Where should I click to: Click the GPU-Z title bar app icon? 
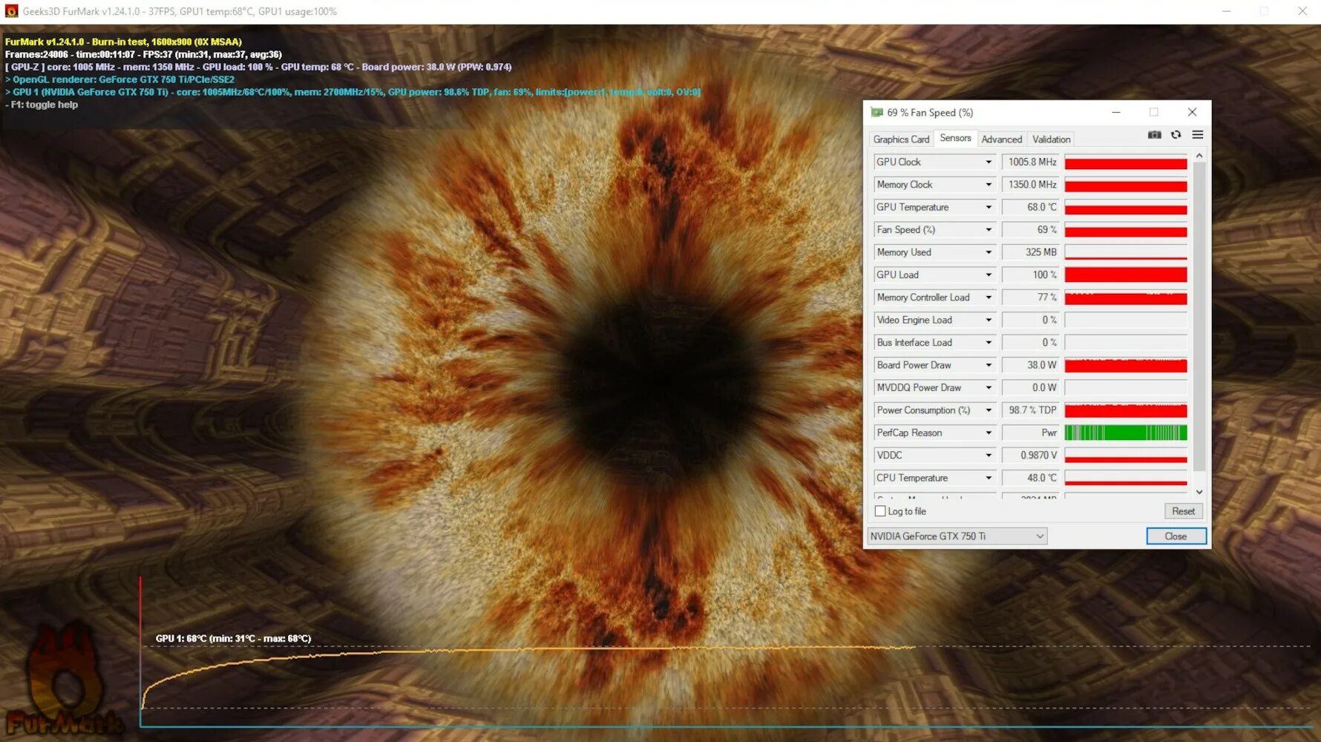coord(876,113)
